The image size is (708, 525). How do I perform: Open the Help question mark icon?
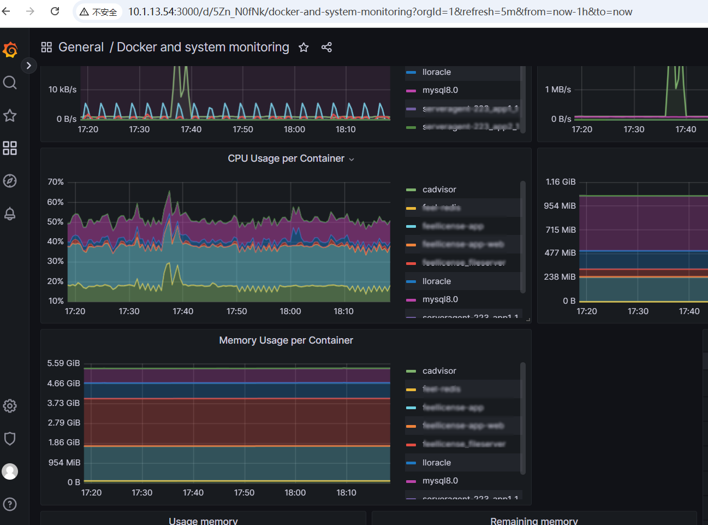[x=10, y=504]
